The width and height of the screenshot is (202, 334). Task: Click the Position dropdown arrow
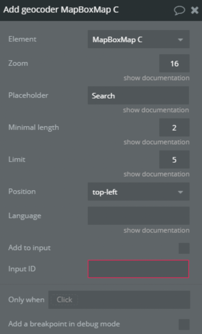click(x=180, y=192)
